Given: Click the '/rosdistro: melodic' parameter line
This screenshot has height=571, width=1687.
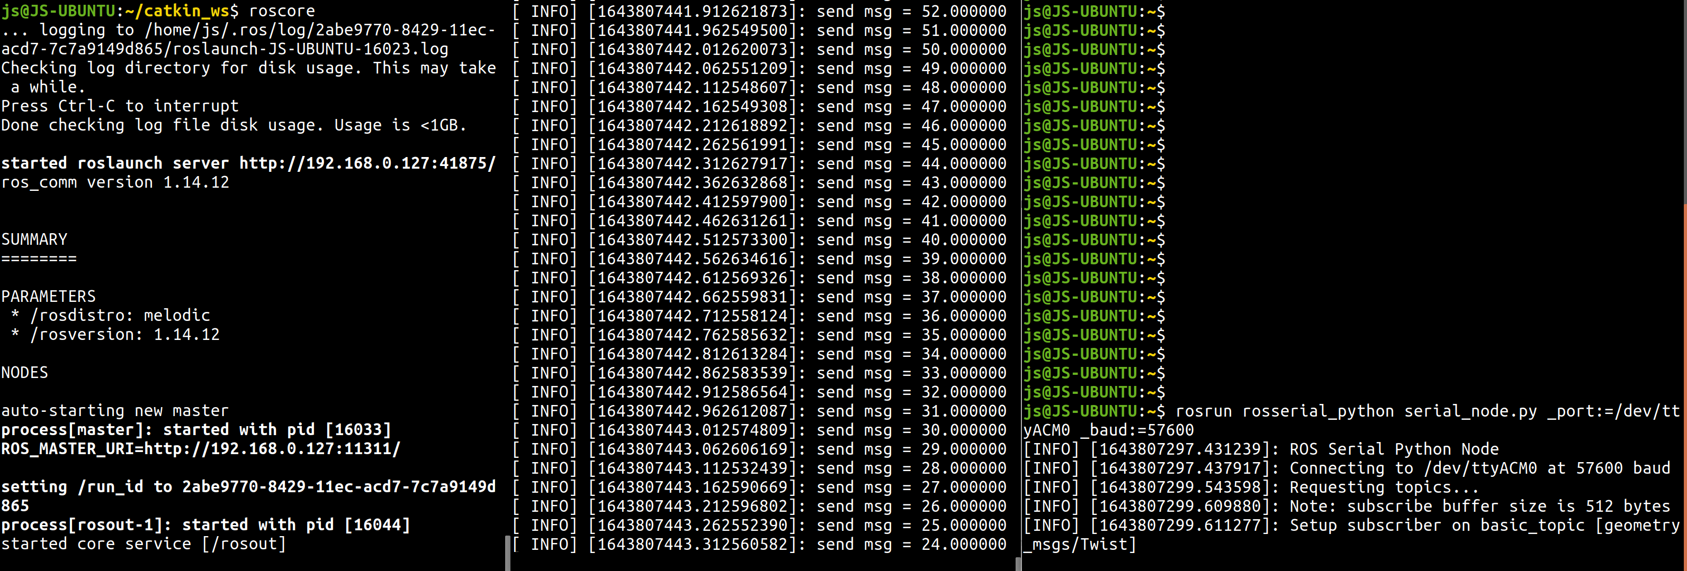Looking at the screenshot, I should coord(120,315).
